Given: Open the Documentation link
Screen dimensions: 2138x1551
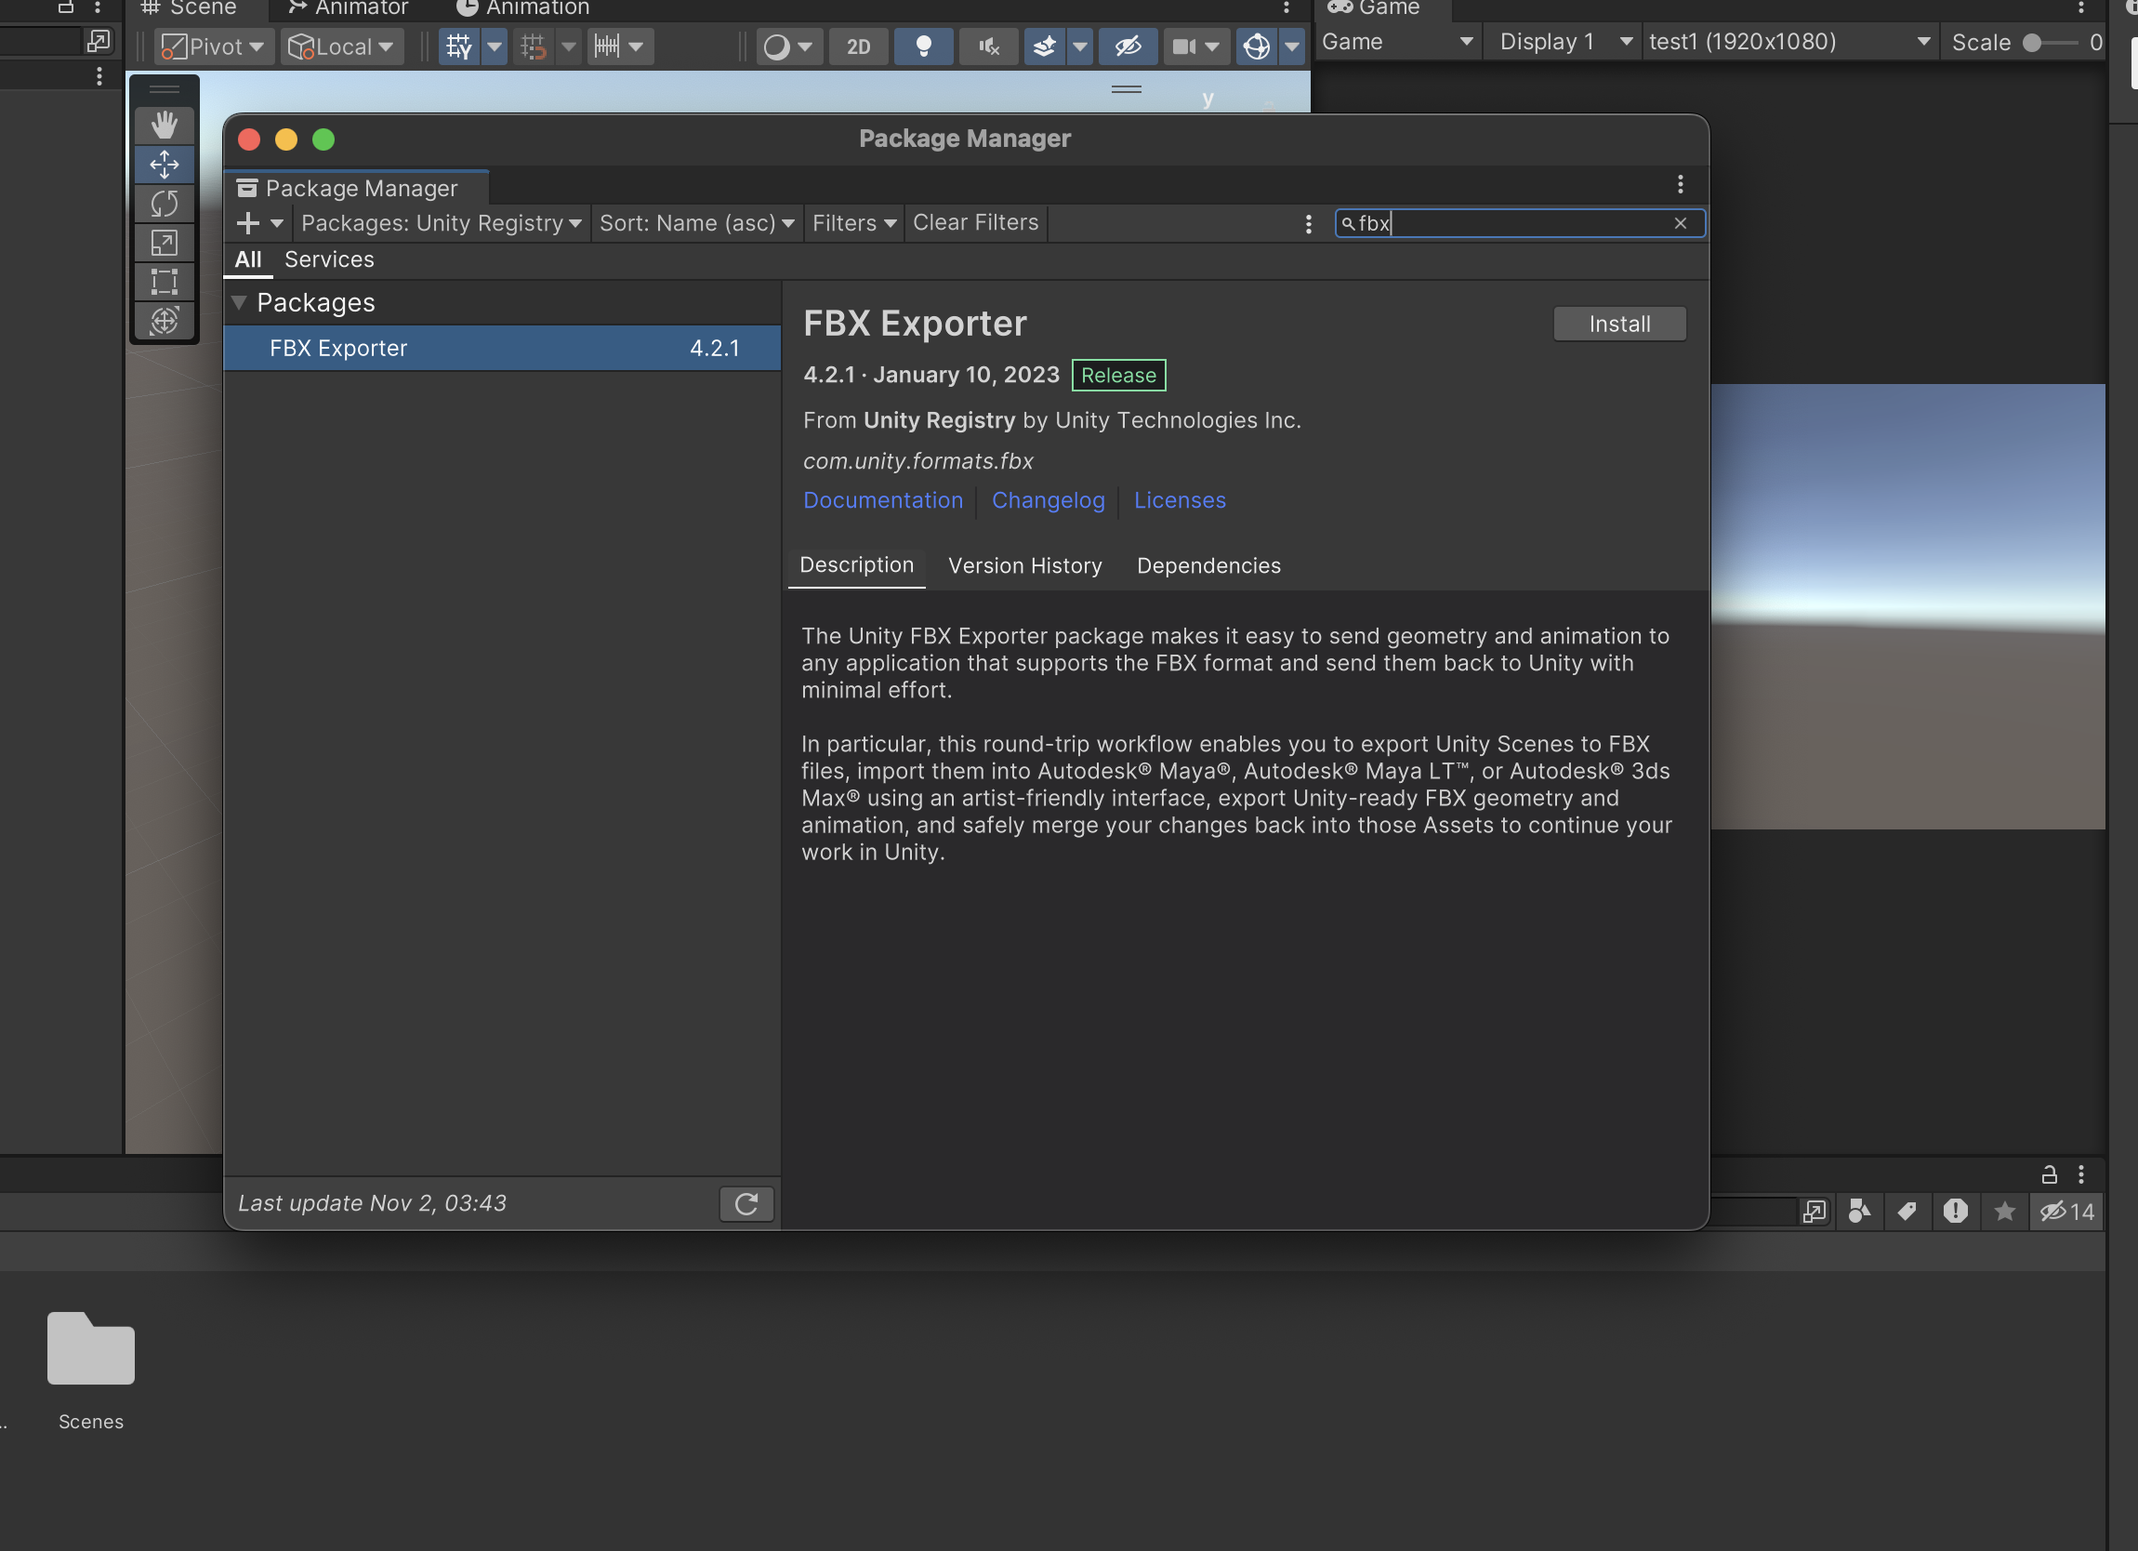Looking at the screenshot, I should pyautogui.click(x=882, y=499).
